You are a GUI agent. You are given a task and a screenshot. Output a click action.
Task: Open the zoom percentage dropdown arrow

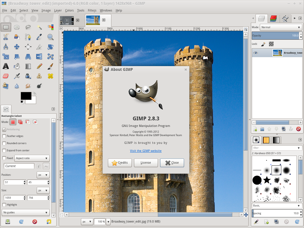108,222
